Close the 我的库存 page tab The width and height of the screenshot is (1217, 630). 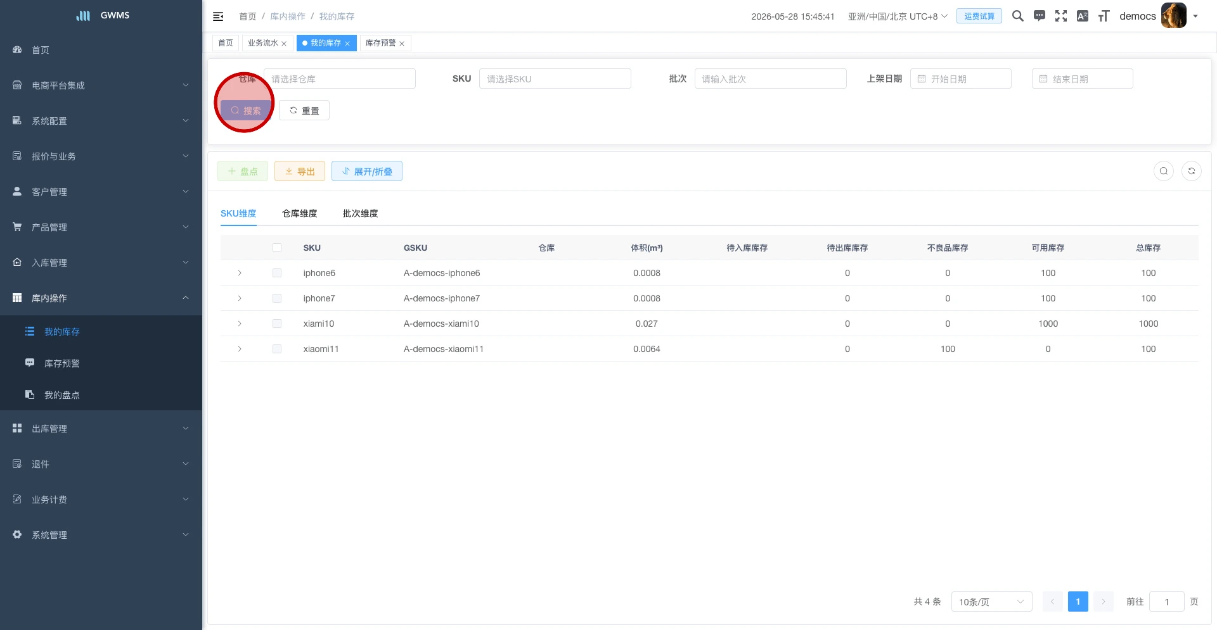[x=347, y=44]
